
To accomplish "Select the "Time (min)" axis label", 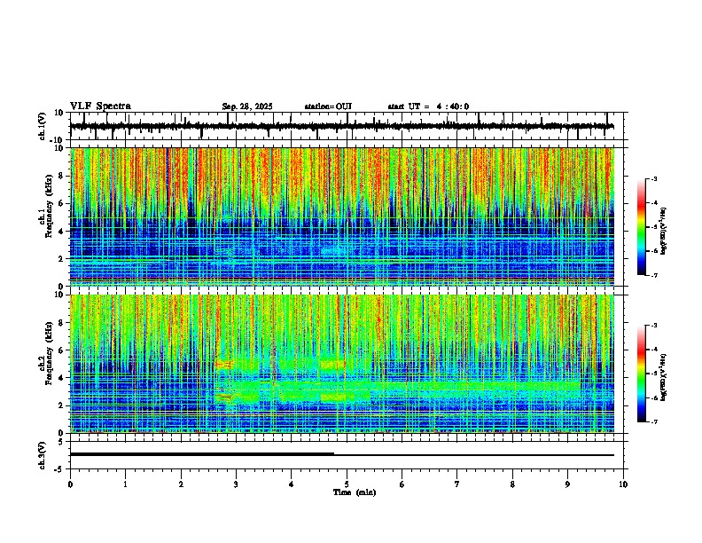I will click(x=355, y=492).
